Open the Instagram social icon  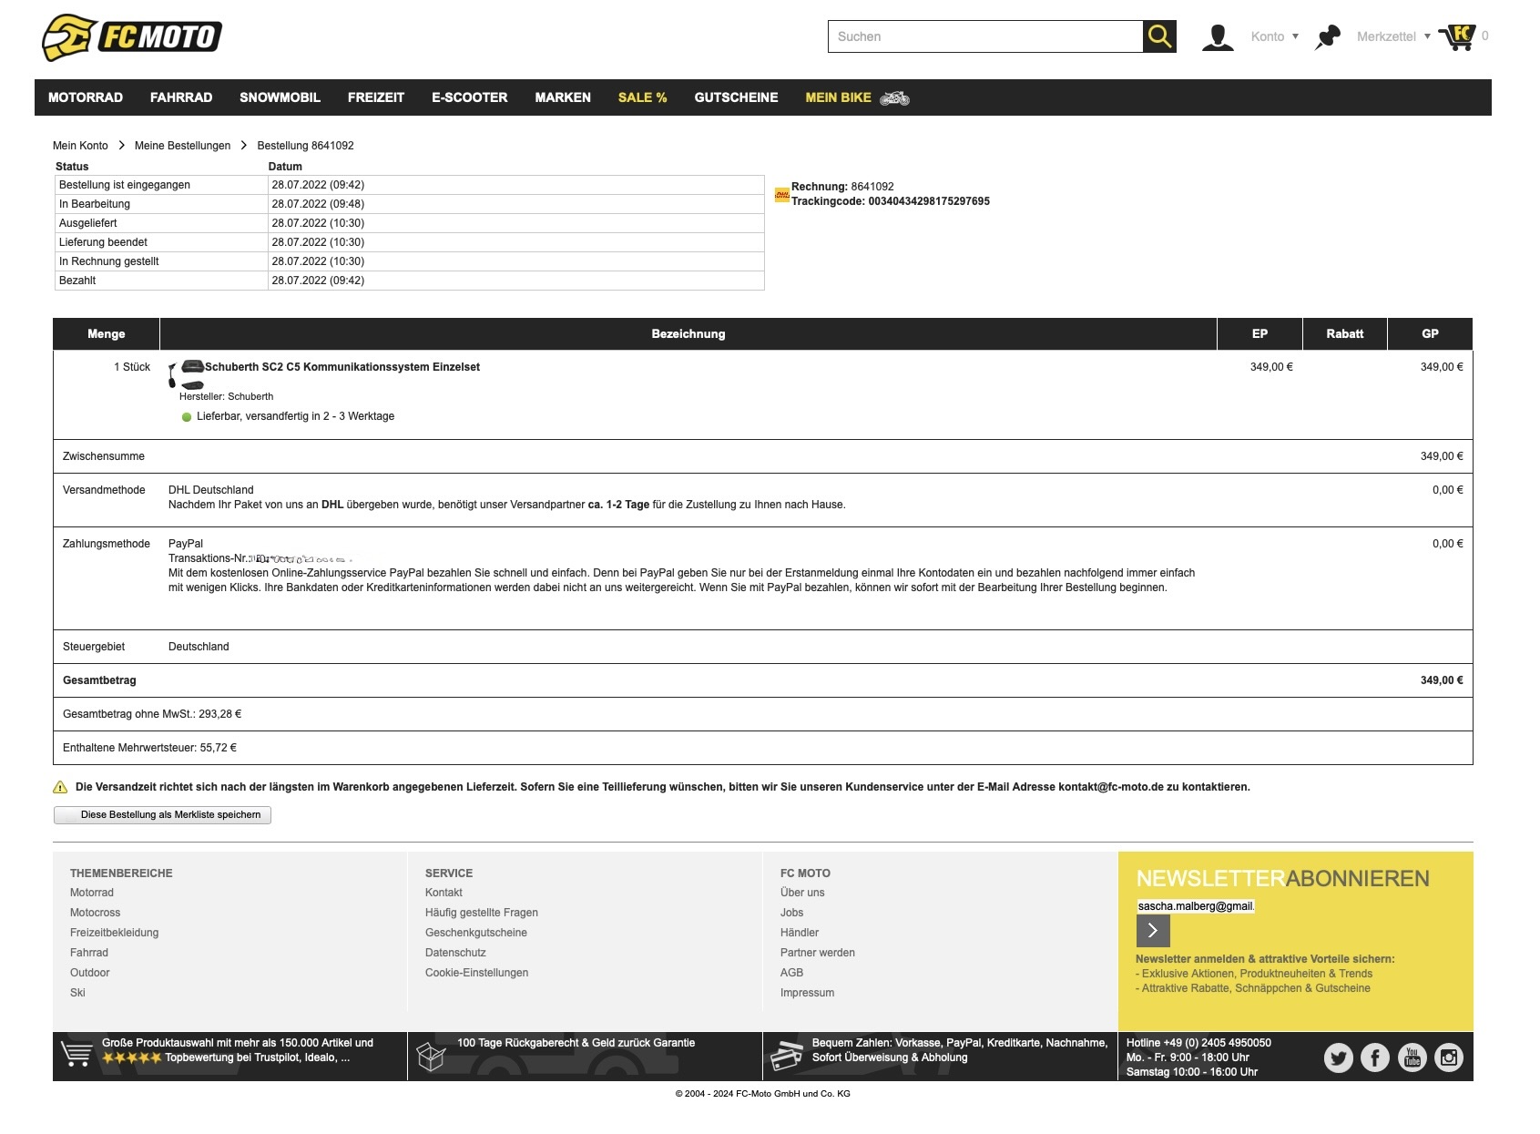[x=1449, y=1057]
